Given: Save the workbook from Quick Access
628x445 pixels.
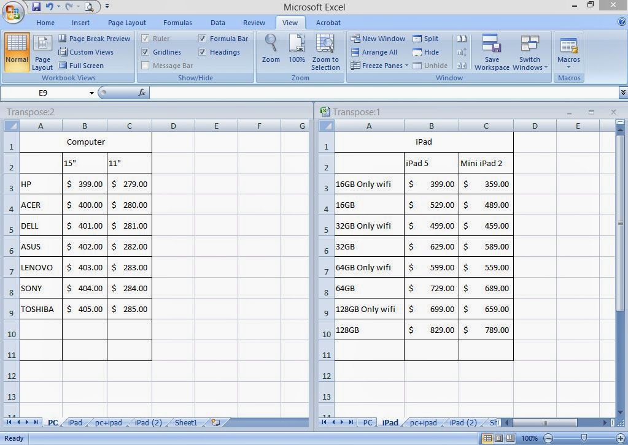Looking at the screenshot, I should (x=36, y=6).
